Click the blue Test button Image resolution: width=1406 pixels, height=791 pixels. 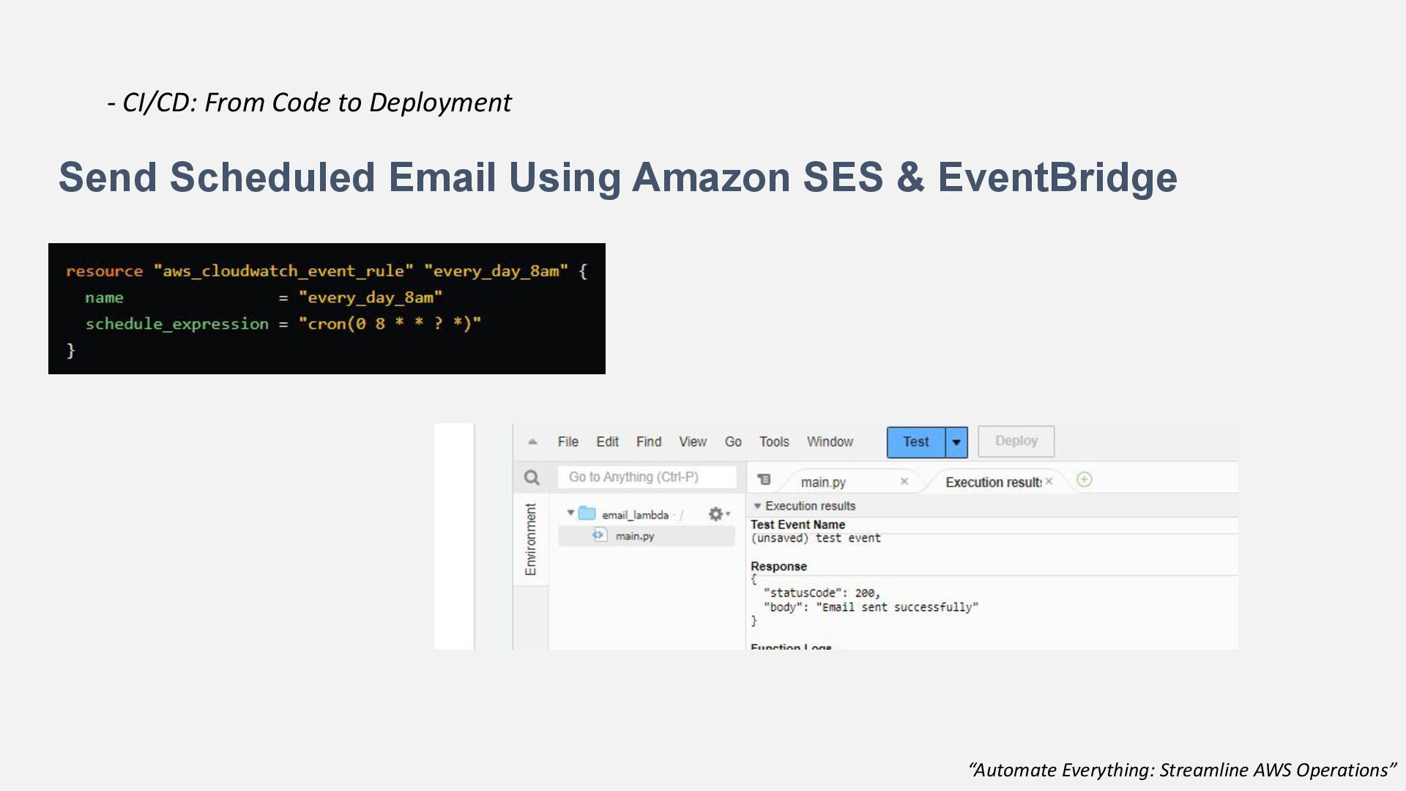(x=916, y=442)
